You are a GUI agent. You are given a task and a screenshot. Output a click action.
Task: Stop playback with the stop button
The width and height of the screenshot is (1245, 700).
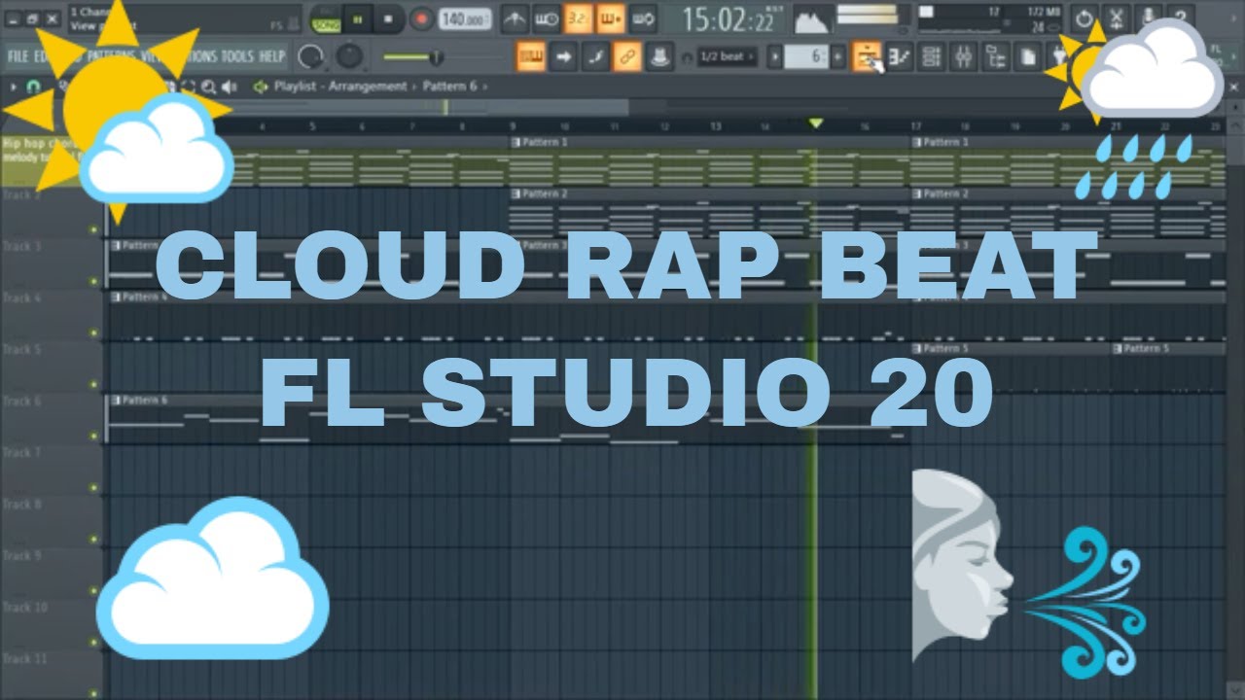coord(389,18)
